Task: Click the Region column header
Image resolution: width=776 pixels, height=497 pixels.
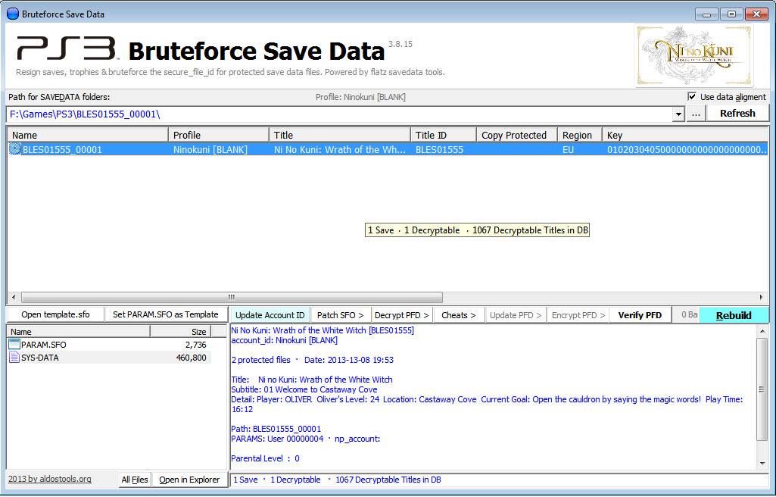Action: click(579, 135)
